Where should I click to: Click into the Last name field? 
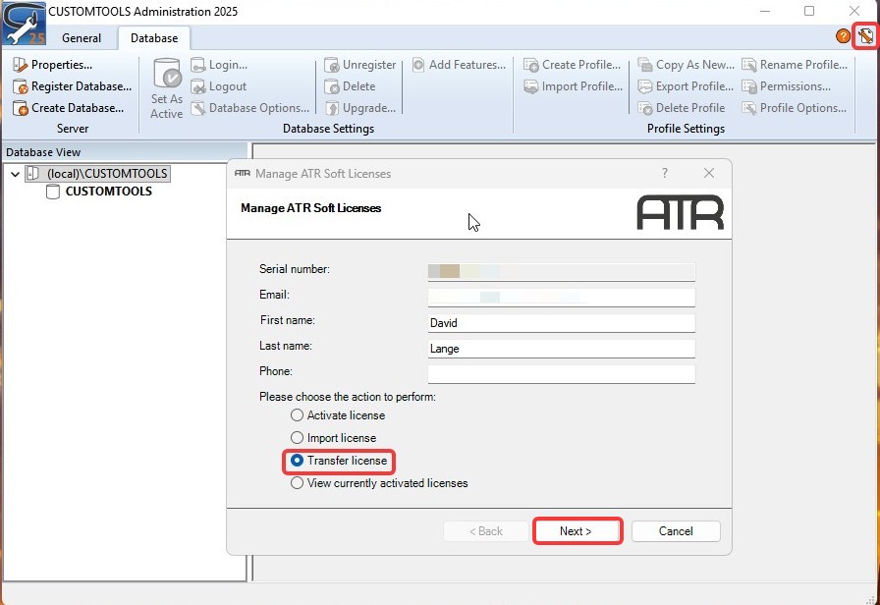click(x=561, y=349)
